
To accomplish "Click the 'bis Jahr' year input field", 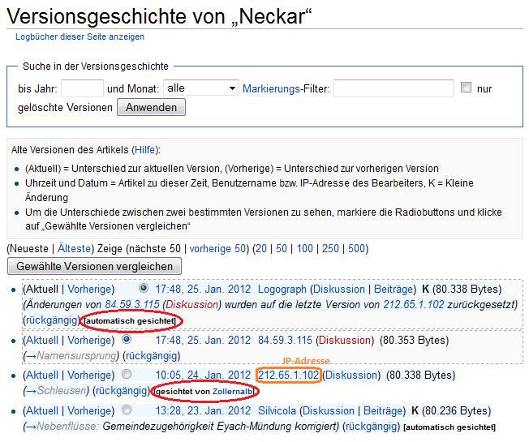I will pos(82,88).
